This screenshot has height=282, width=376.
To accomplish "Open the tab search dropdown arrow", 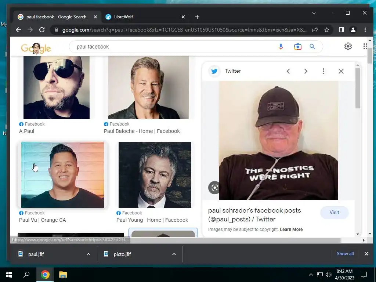I will click(314, 13).
